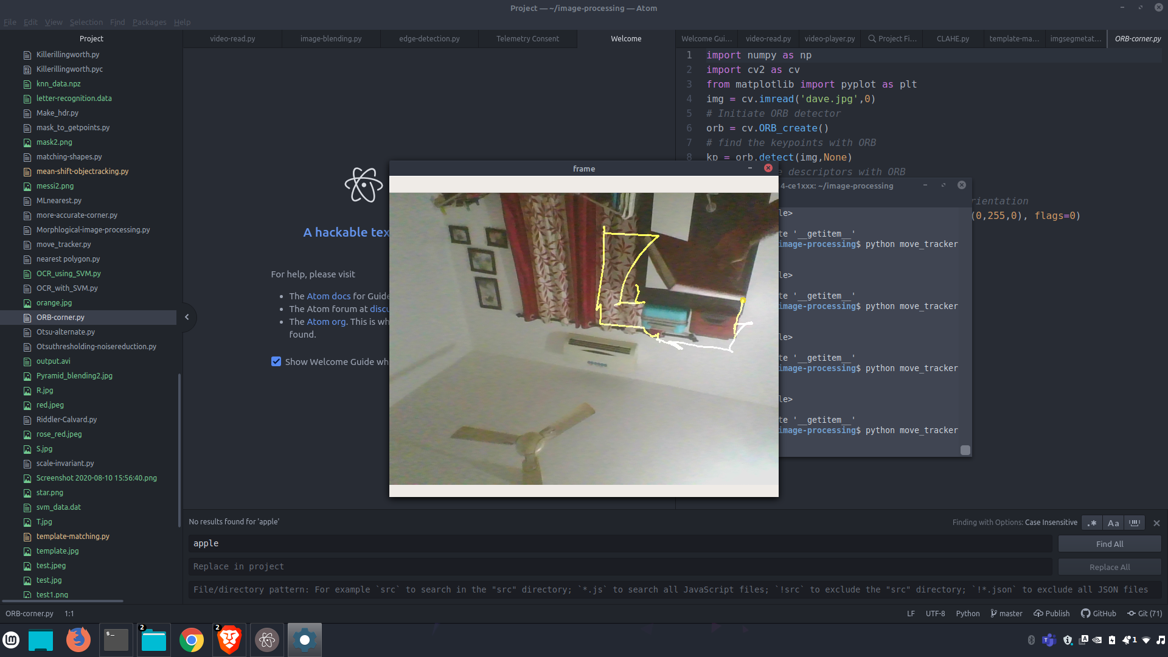This screenshot has height=657, width=1168.
Task: Open Python grammar selector in status bar
Action: 967,614
